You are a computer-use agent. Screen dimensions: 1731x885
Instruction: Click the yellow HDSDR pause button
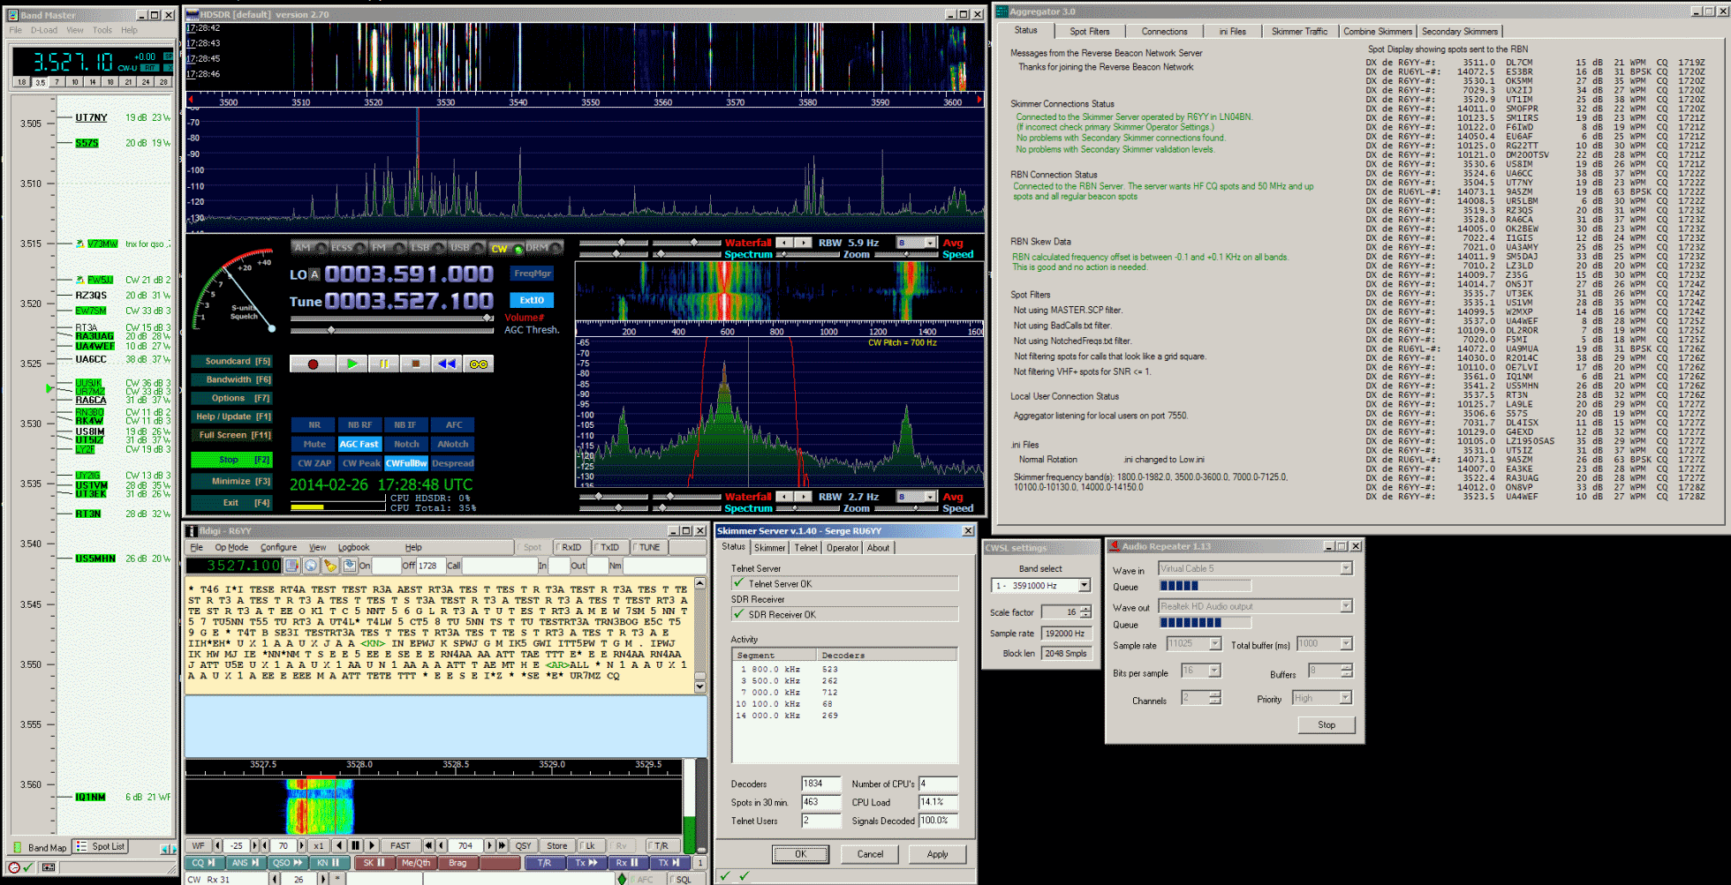coord(383,364)
